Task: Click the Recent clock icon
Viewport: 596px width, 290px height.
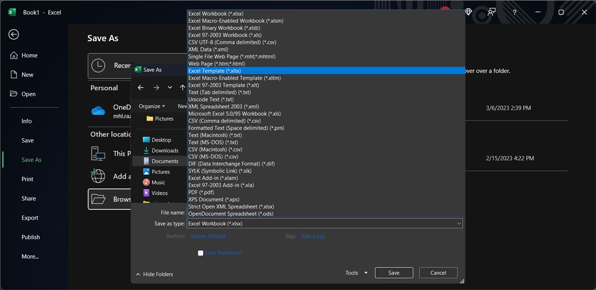Action: click(x=98, y=66)
